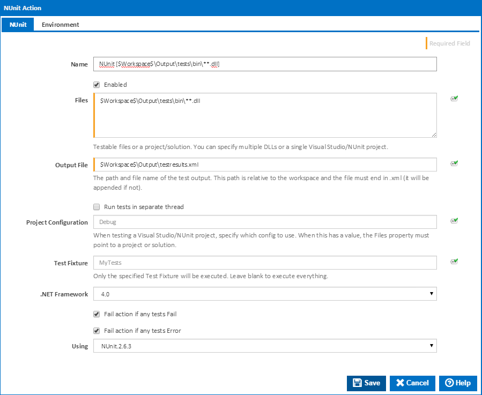
Task: Toggle Fail action if any tests Error
Action: pyautogui.click(x=97, y=331)
